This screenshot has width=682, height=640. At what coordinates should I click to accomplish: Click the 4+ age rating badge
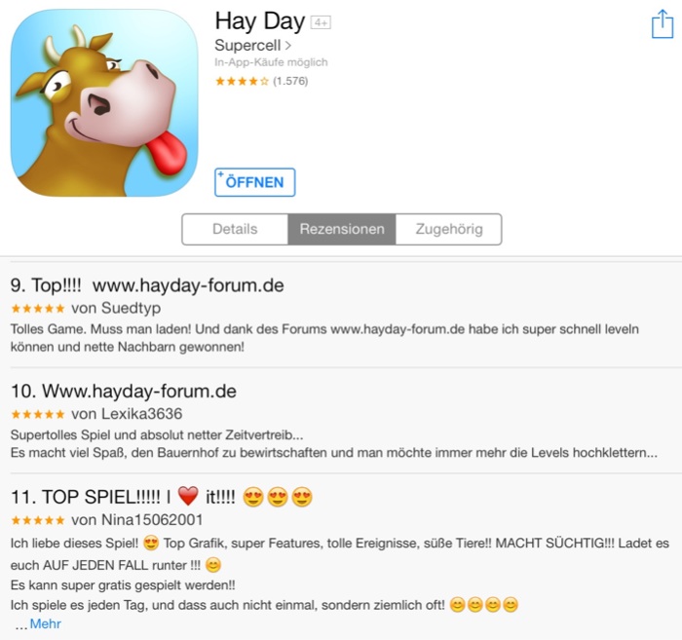pos(321,22)
